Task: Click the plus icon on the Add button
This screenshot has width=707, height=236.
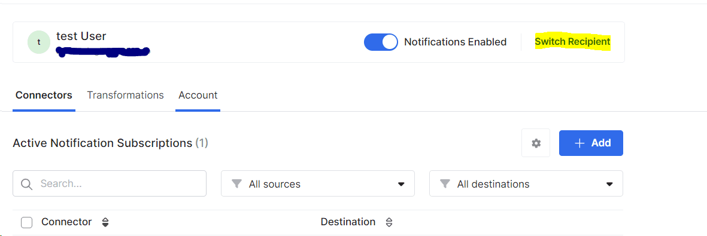Action: [x=580, y=143]
